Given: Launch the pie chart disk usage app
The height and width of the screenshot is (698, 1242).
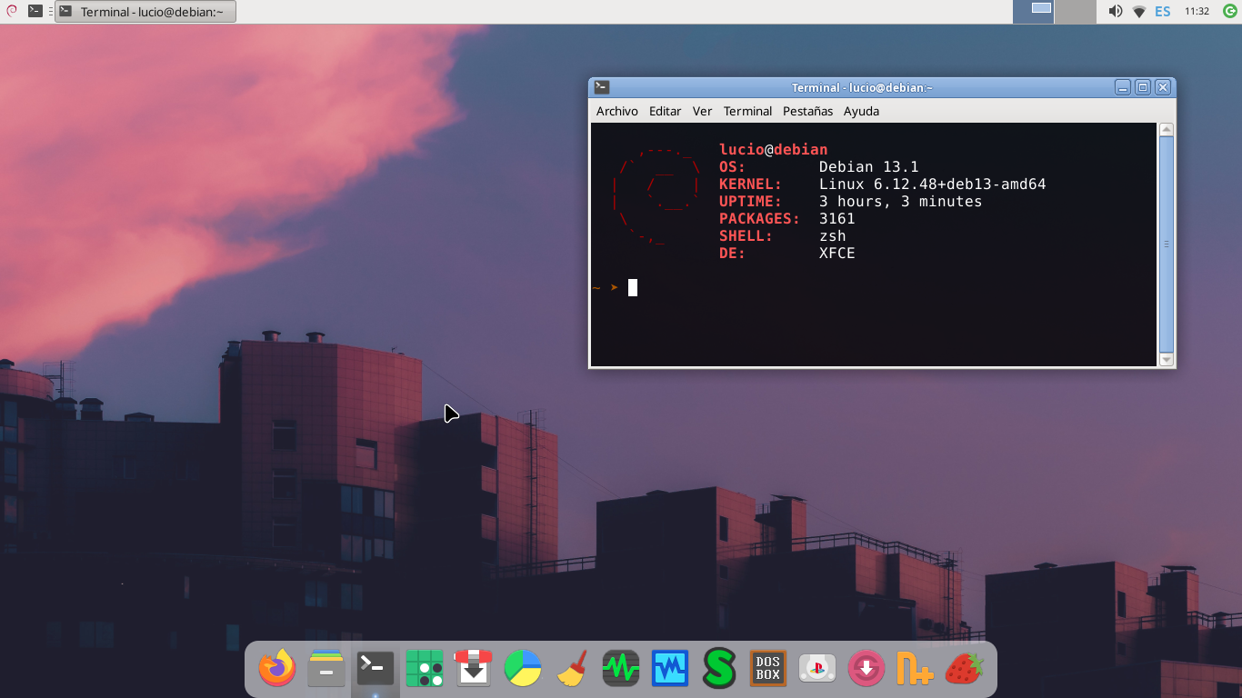Looking at the screenshot, I should pos(523,669).
